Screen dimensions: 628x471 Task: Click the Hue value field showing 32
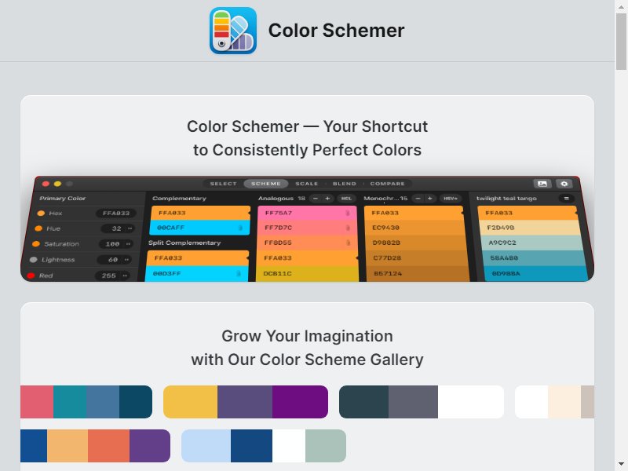(x=117, y=228)
